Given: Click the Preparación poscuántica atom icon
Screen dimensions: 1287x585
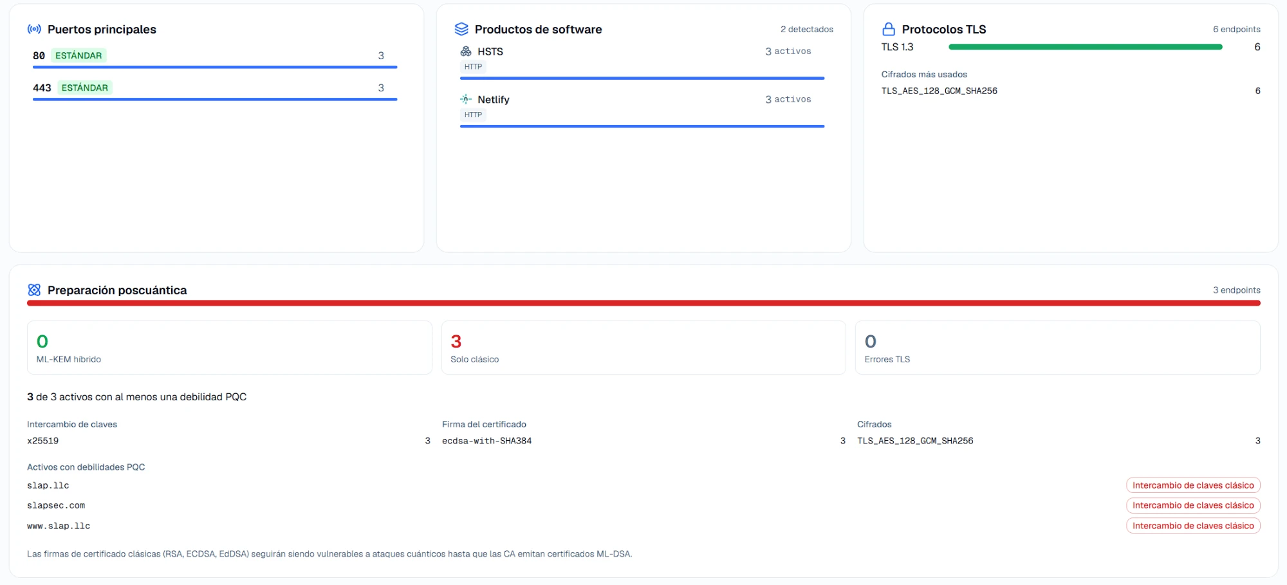Looking at the screenshot, I should [34, 290].
